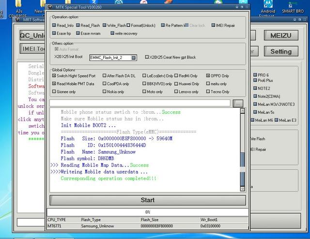The height and width of the screenshot is (239, 310).
Task: Click Samsung_Unknow Flash_Type cell
Action: pos(97,226)
